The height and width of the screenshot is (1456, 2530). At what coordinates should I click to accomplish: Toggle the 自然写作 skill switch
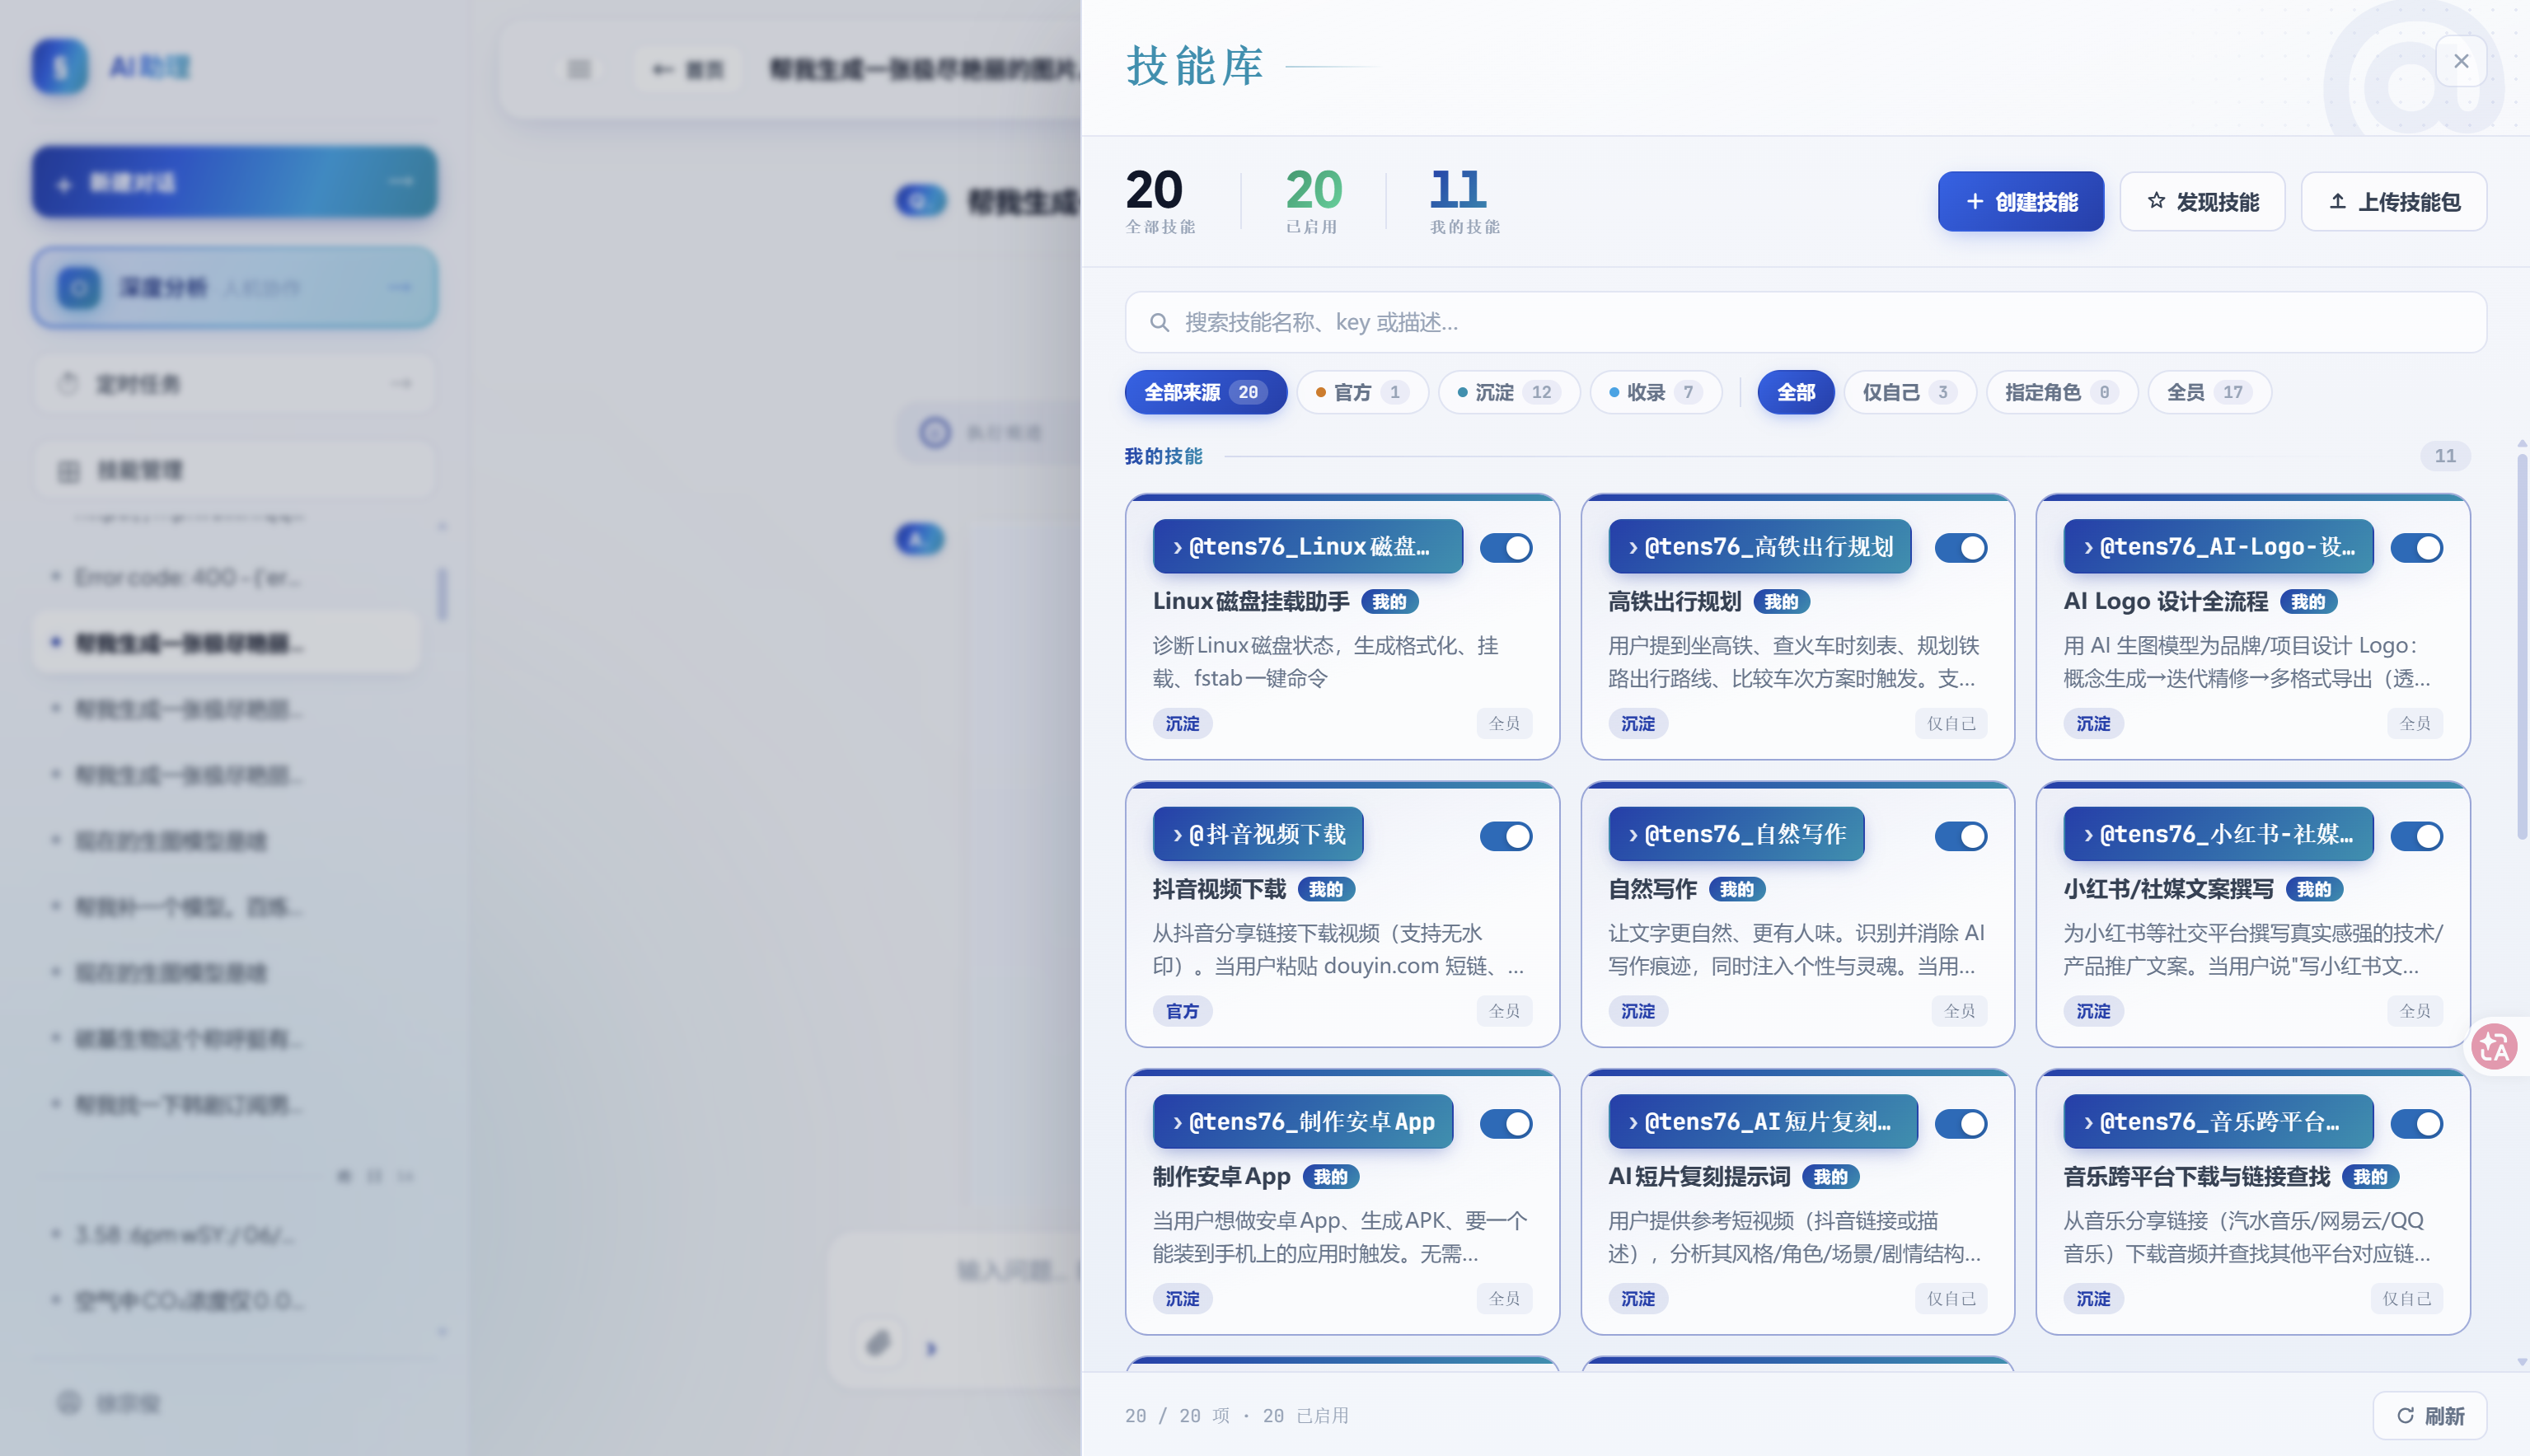point(1960,836)
